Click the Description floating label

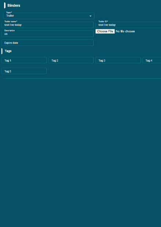[x=10, y=30]
